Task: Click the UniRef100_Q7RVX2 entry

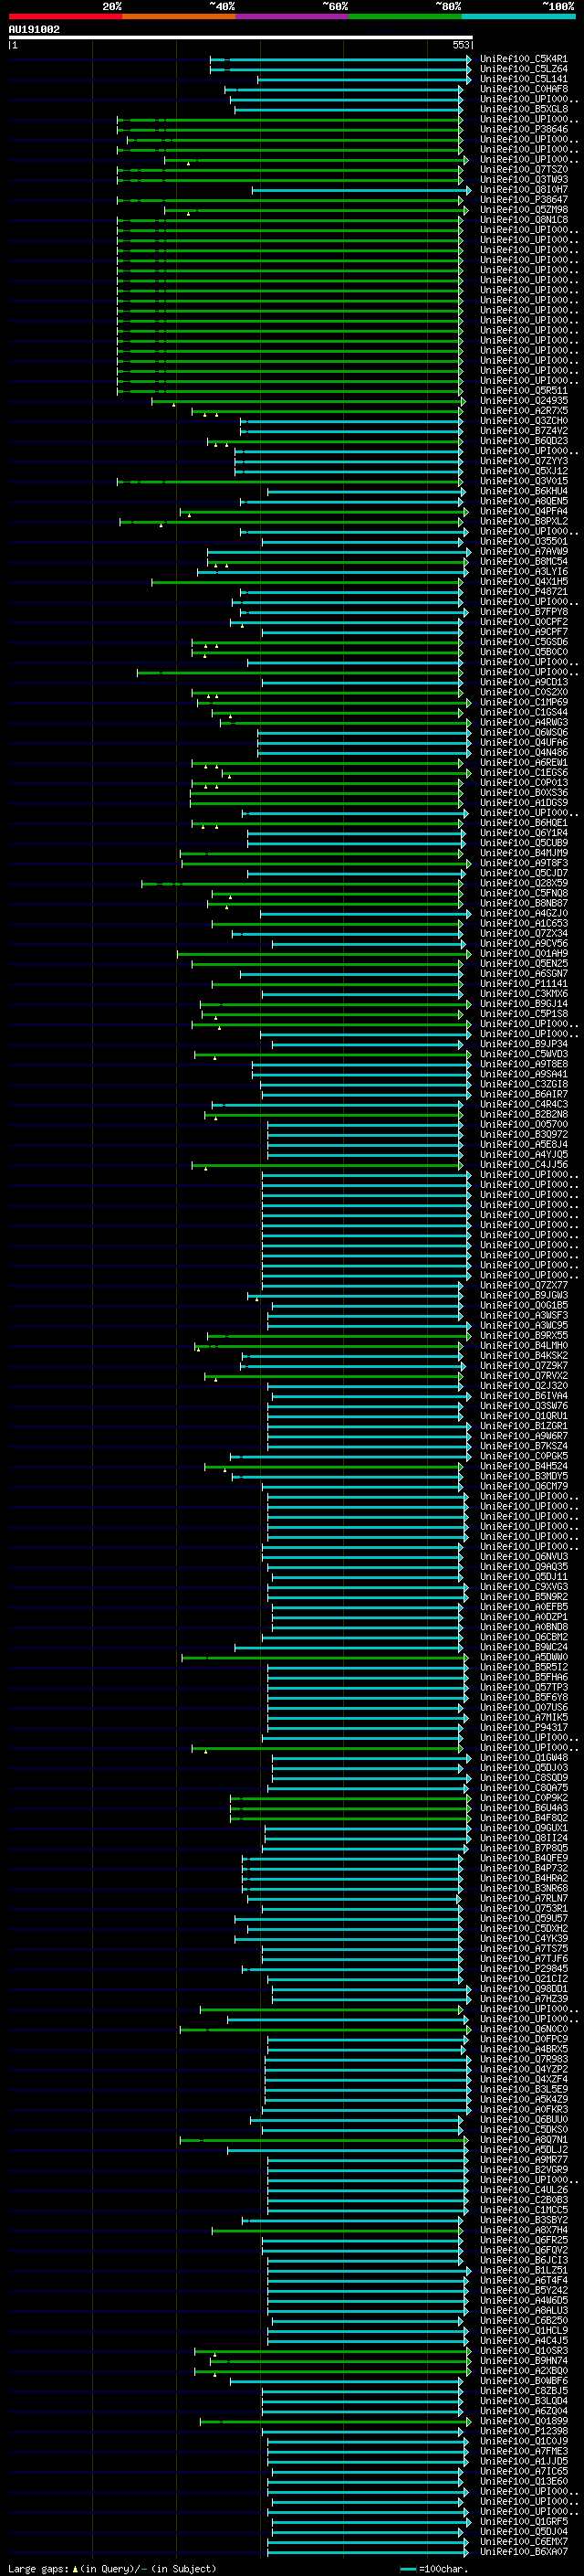Action: point(523,1376)
